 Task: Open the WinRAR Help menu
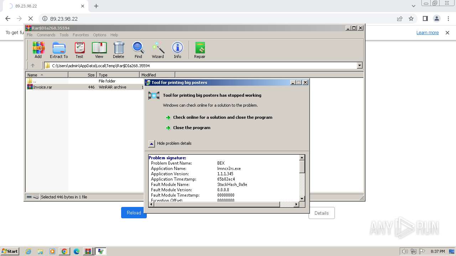tap(114, 35)
